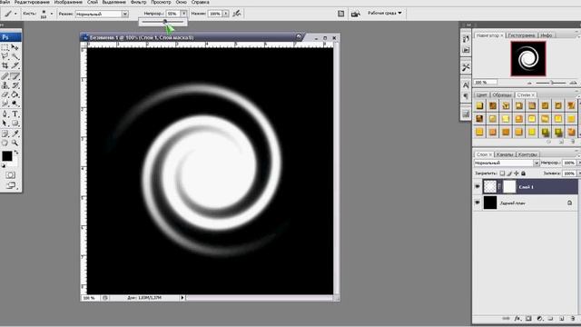The image size is (581, 327).
Task: Select the Slice tool
Action: (15, 65)
